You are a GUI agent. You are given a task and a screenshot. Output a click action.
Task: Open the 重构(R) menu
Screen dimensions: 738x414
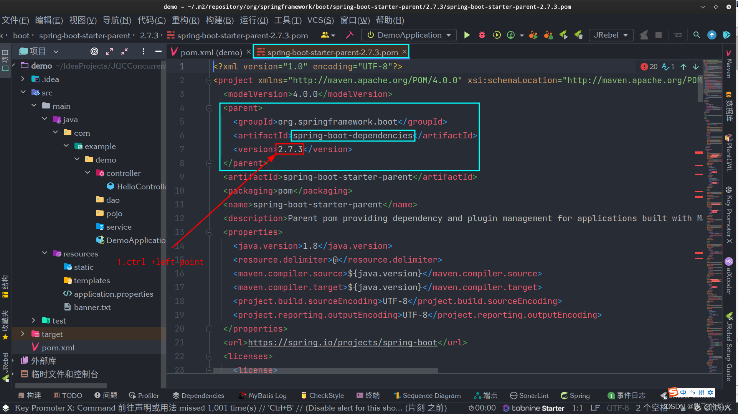coord(186,20)
